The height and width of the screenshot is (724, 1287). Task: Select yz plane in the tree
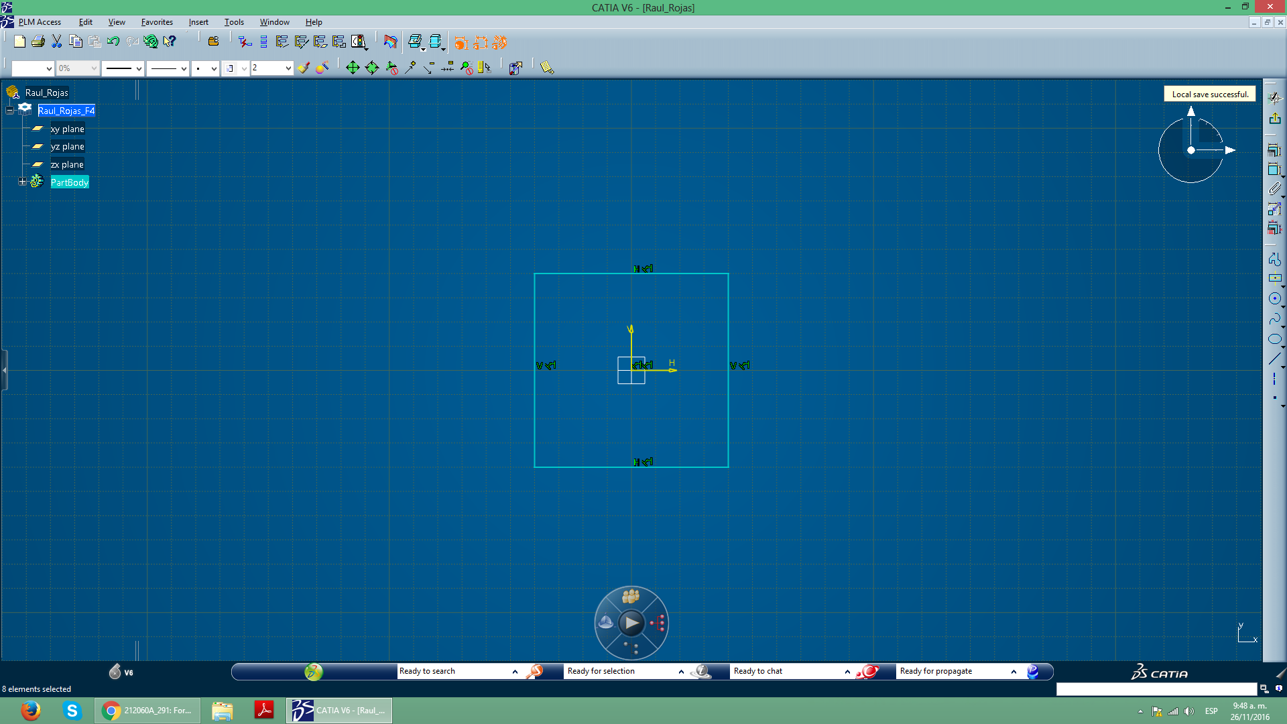[x=67, y=146]
